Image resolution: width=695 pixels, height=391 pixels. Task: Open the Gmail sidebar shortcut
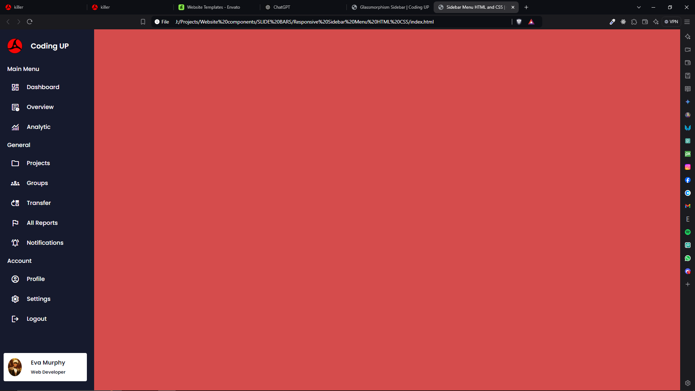[x=688, y=206]
